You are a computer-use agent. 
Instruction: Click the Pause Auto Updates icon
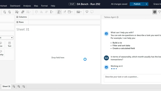tap(10, 12)
